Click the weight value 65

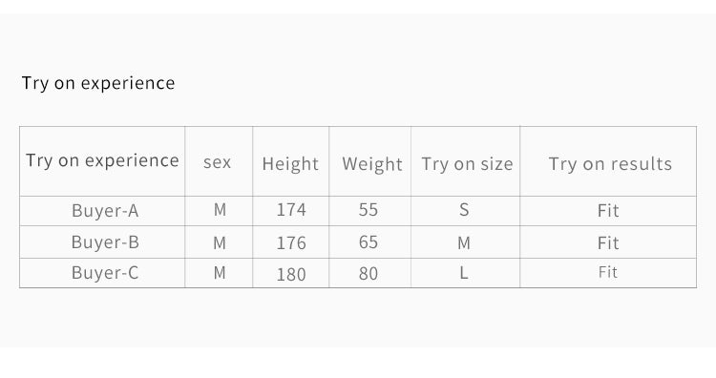(x=369, y=242)
